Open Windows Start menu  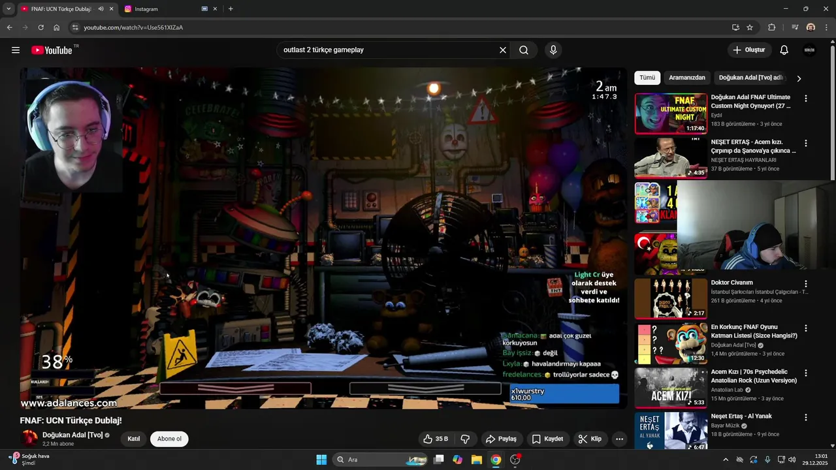(321, 460)
